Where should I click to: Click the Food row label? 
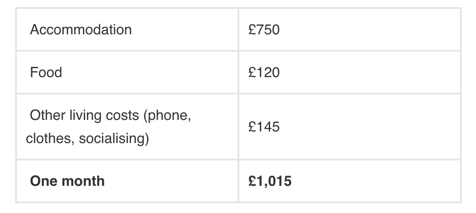click(46, 72)
